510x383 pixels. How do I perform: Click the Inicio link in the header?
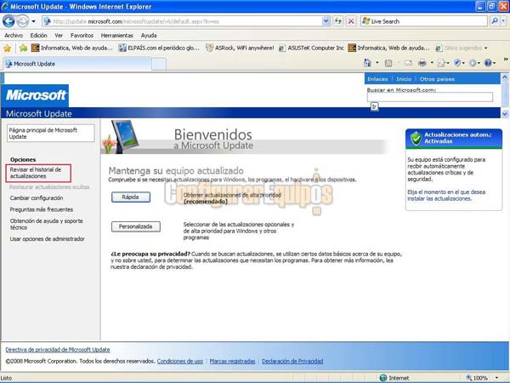click(404, 79)
